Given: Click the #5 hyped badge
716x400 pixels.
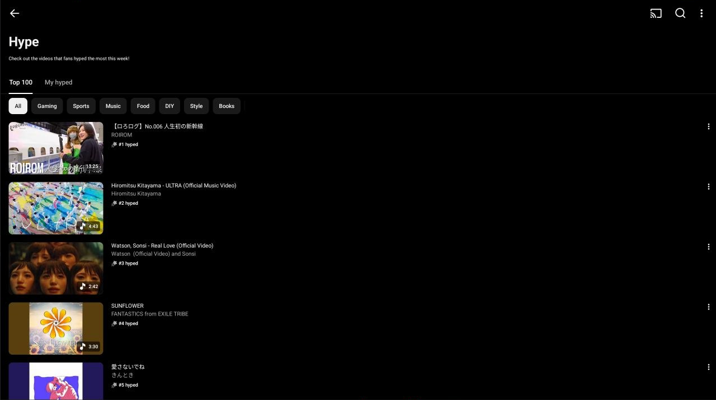Looking at the screenshot, I should click(125, 385).
